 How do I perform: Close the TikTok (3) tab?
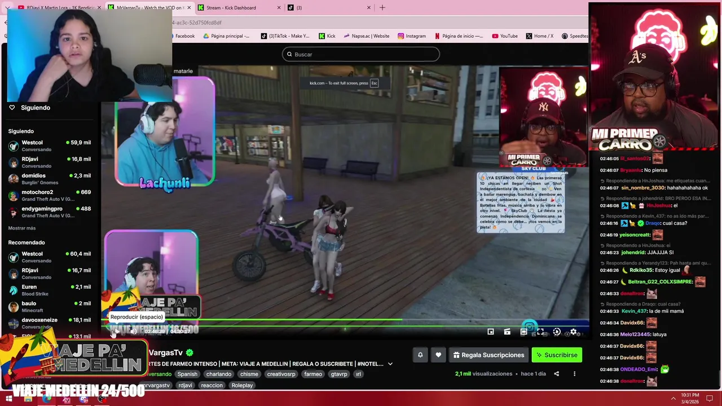[369, 7]
